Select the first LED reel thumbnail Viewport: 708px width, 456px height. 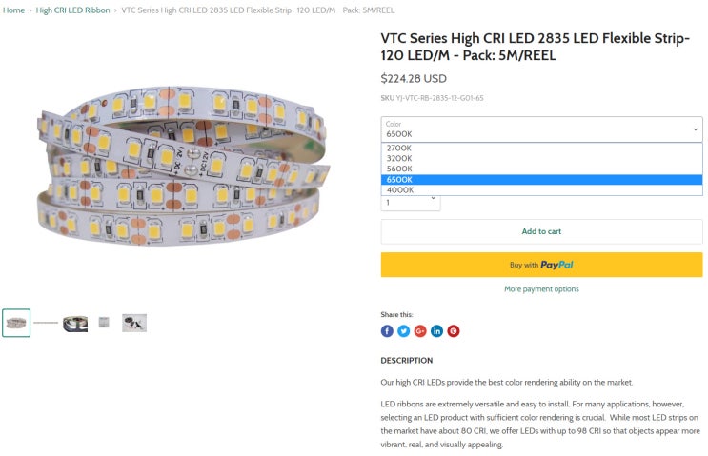coord(16,323)
